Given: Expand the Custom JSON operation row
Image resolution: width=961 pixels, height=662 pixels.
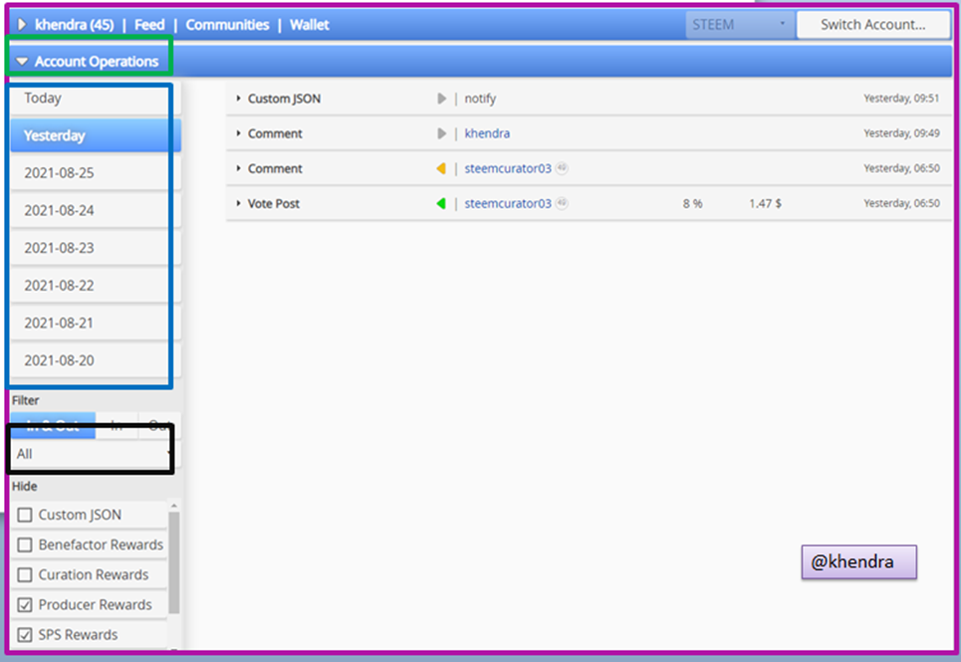Looking at the screenshot, I should tap(238, 99).
